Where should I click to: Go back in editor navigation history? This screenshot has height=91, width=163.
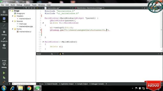[x=37, y=8]
